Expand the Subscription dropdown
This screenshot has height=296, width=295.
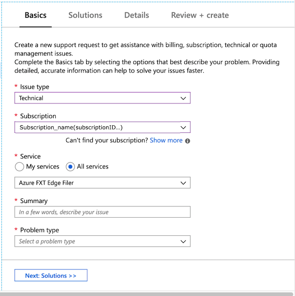pyautogui.click(x=102, y=127)
